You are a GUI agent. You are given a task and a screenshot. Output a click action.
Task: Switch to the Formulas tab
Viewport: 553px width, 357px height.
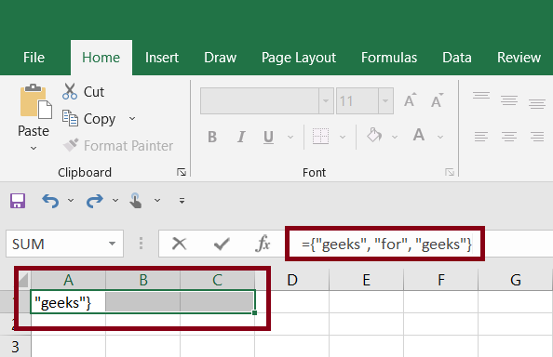pos(389,58)
